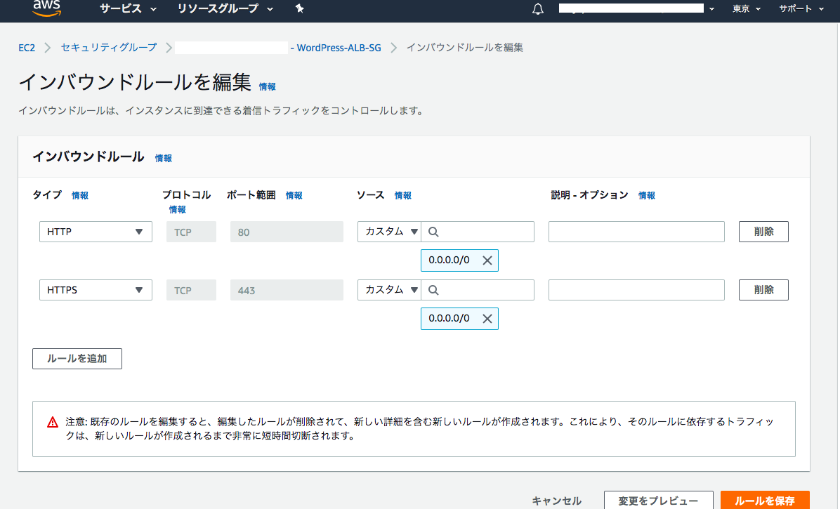
Task: Delete the HTTPS rule with 削除
Action: point(763,290)
